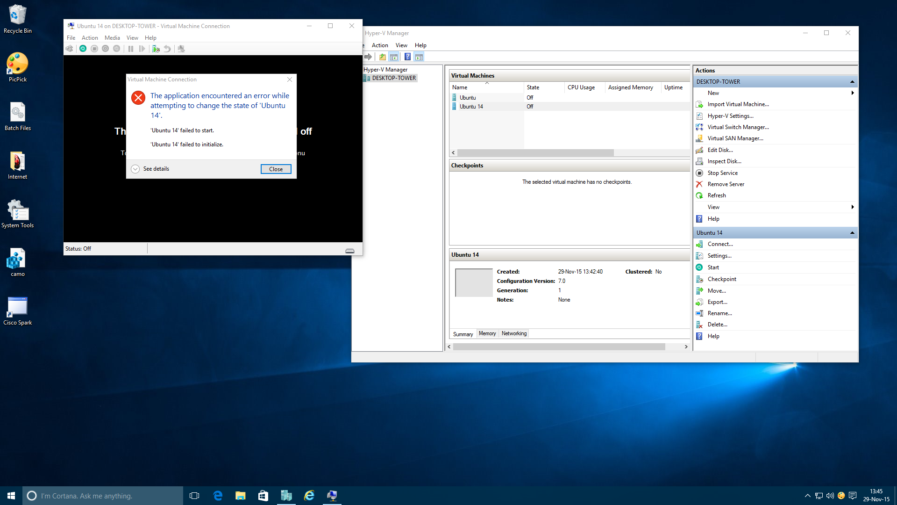Click the Ubuntu 14 VM thumbnail preview
The height and width of the screenshot is (505, 897).
(x=474, y=283)
